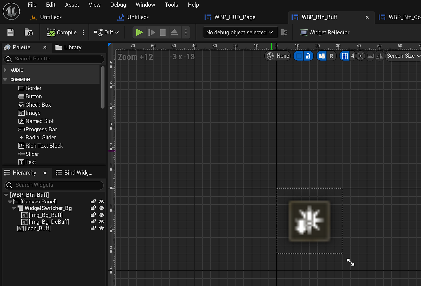Expand the AUDIO palette category
The image size is (421, 286).
coord(5,70)
